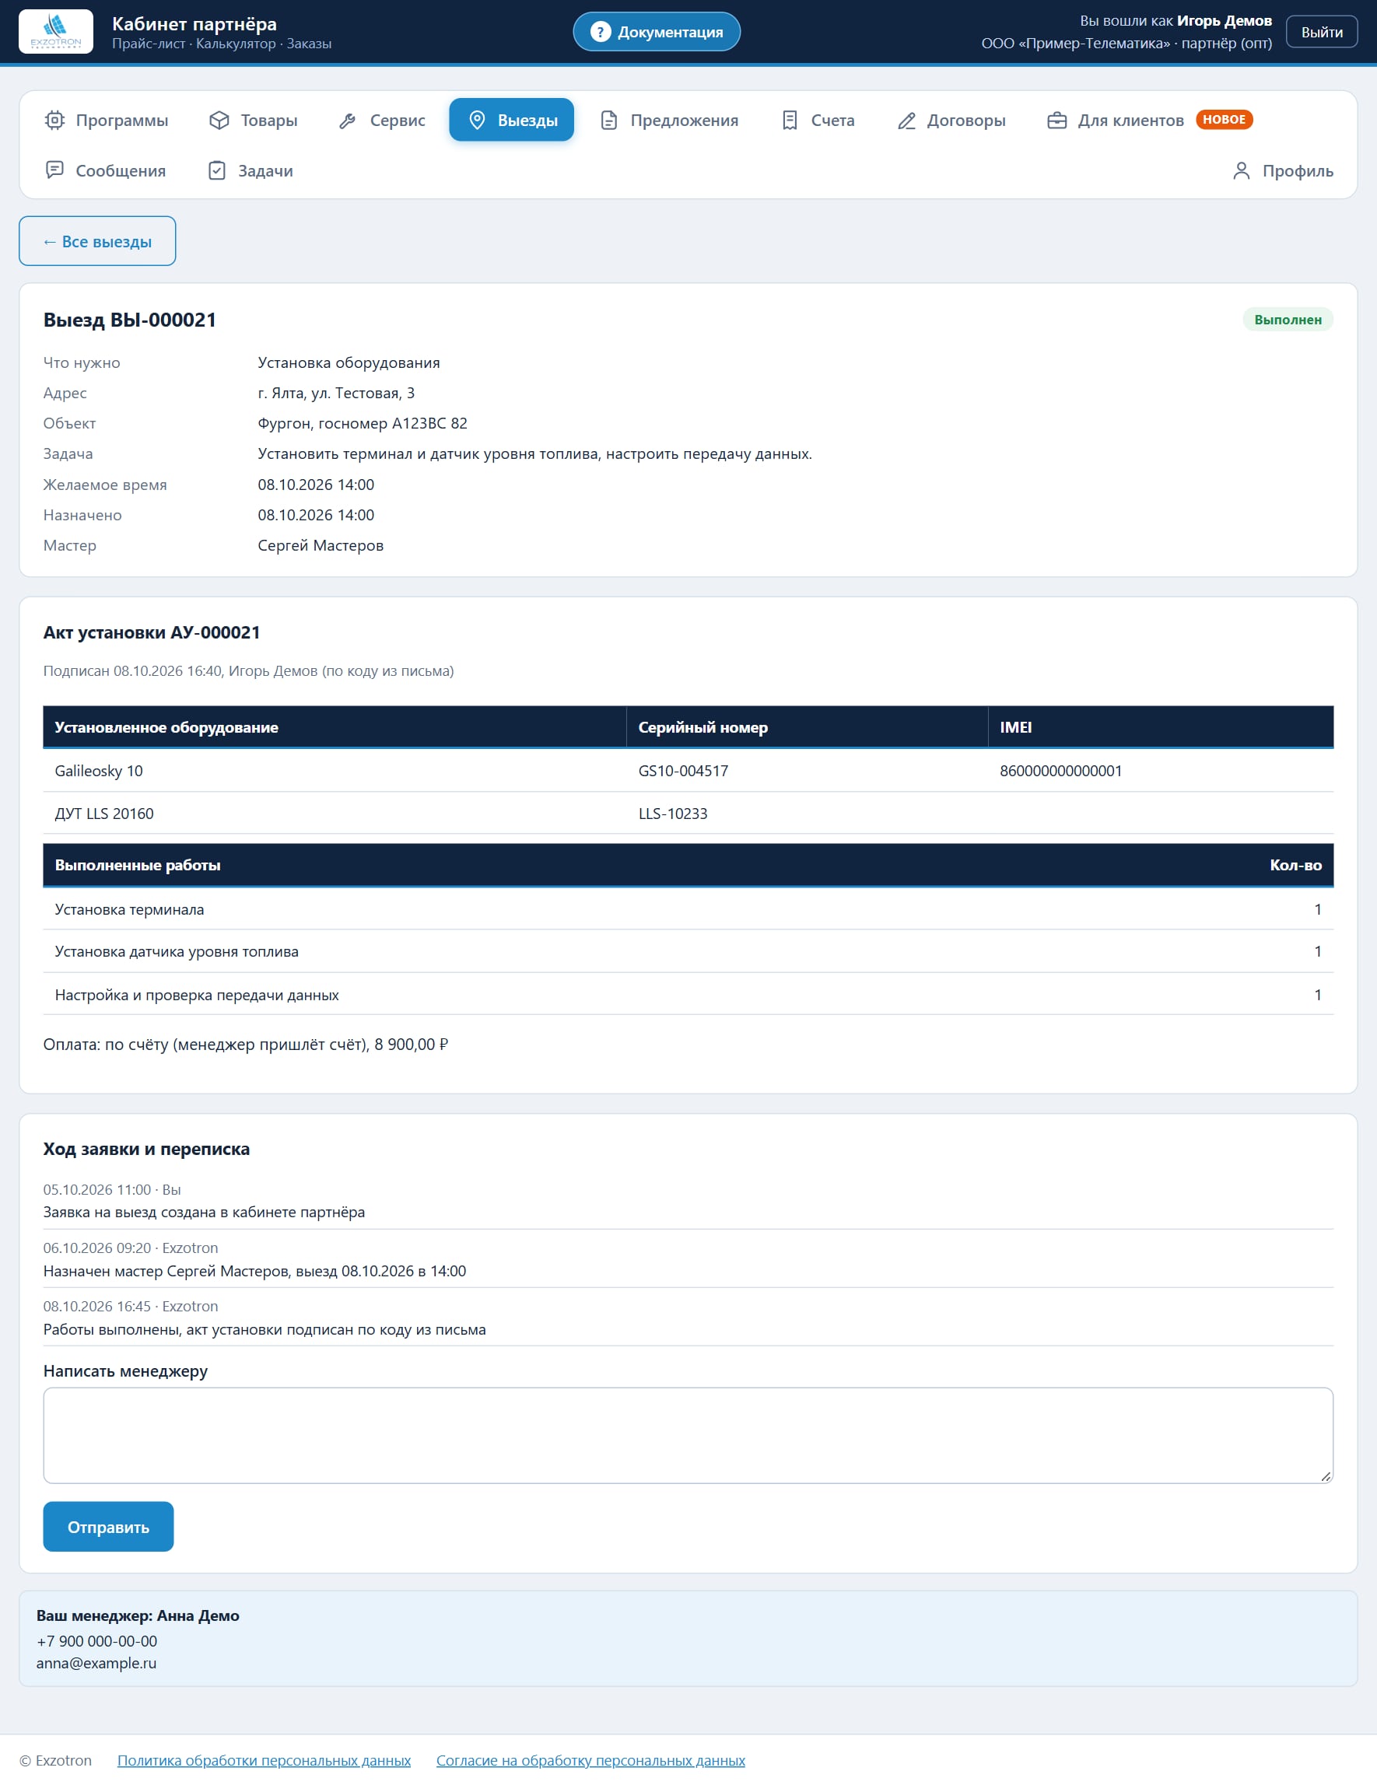Click the НОВОЕ badge near Для клиентов
The height and width of the screenshot is (1785, 1377).
[x=1224, y=119]
